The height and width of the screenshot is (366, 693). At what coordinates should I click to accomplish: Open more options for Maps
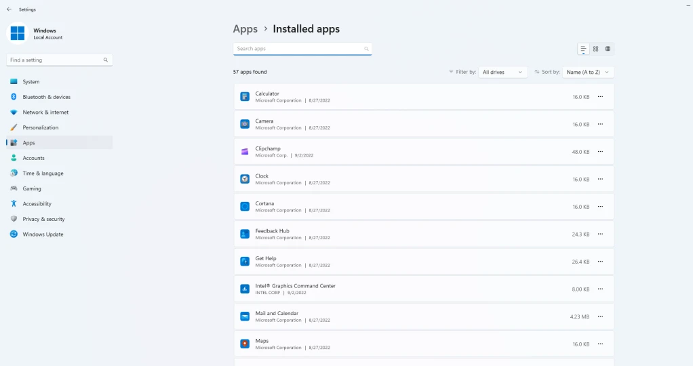coord(600,344)
